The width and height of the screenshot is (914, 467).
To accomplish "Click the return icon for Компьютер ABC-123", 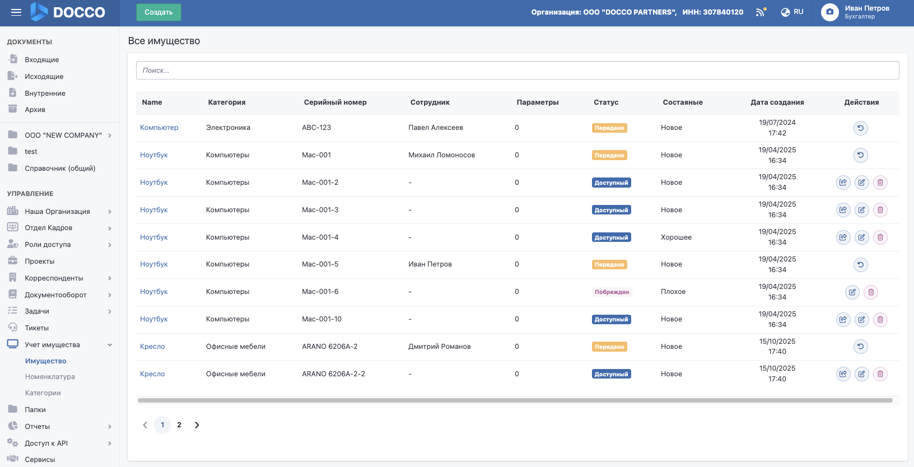I will [x=860, y=128].
